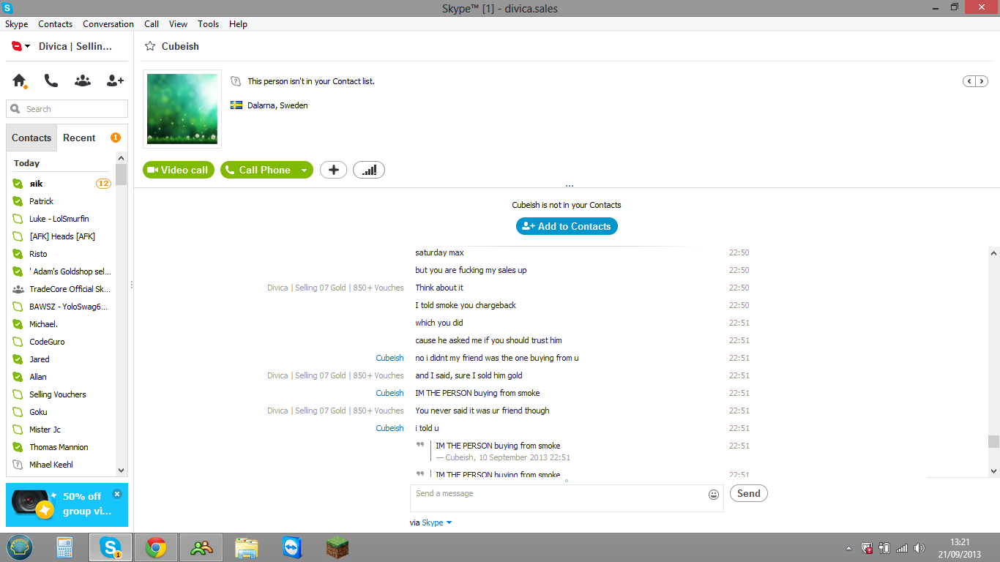Click the Call Phone button

click(x=258, y=170)
